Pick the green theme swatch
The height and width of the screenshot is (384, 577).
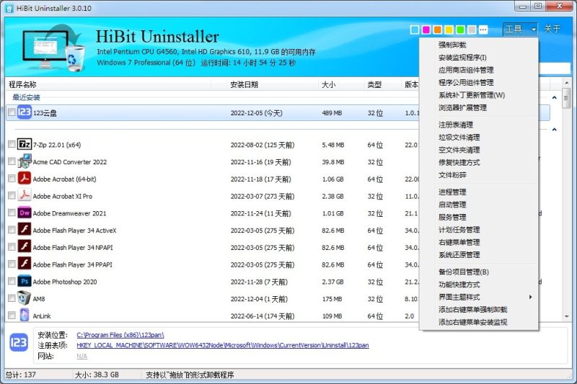(x=460, y=30)
